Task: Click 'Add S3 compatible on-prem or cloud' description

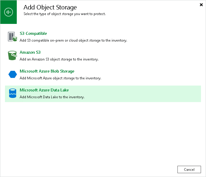Action: click(x=73, y=40)
